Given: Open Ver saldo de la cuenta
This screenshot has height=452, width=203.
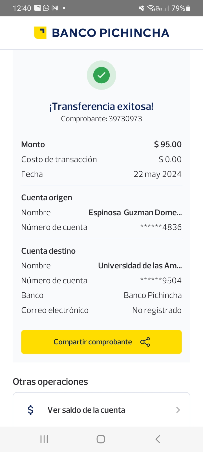Looking at the screenshot, I should [x=86, y=410].
